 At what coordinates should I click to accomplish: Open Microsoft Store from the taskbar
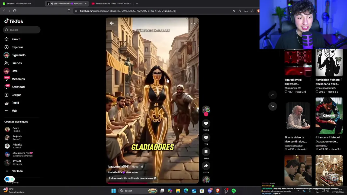tap(202, 191)
